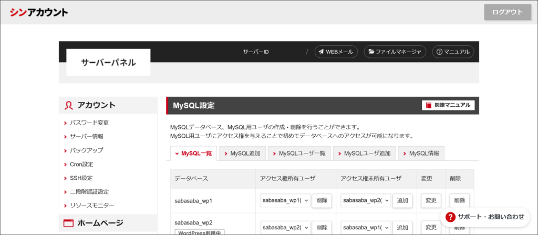
Task: Open WEBメール
Action: [336, 52]
